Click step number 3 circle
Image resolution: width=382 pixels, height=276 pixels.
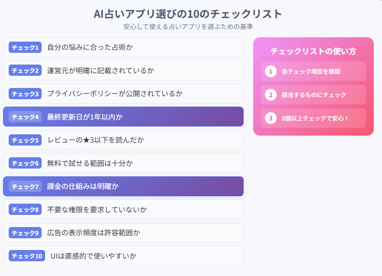(x=271, y=118)
